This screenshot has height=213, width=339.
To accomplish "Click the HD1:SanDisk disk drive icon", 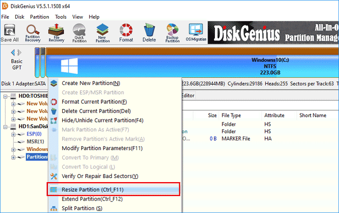I will 13,126.
